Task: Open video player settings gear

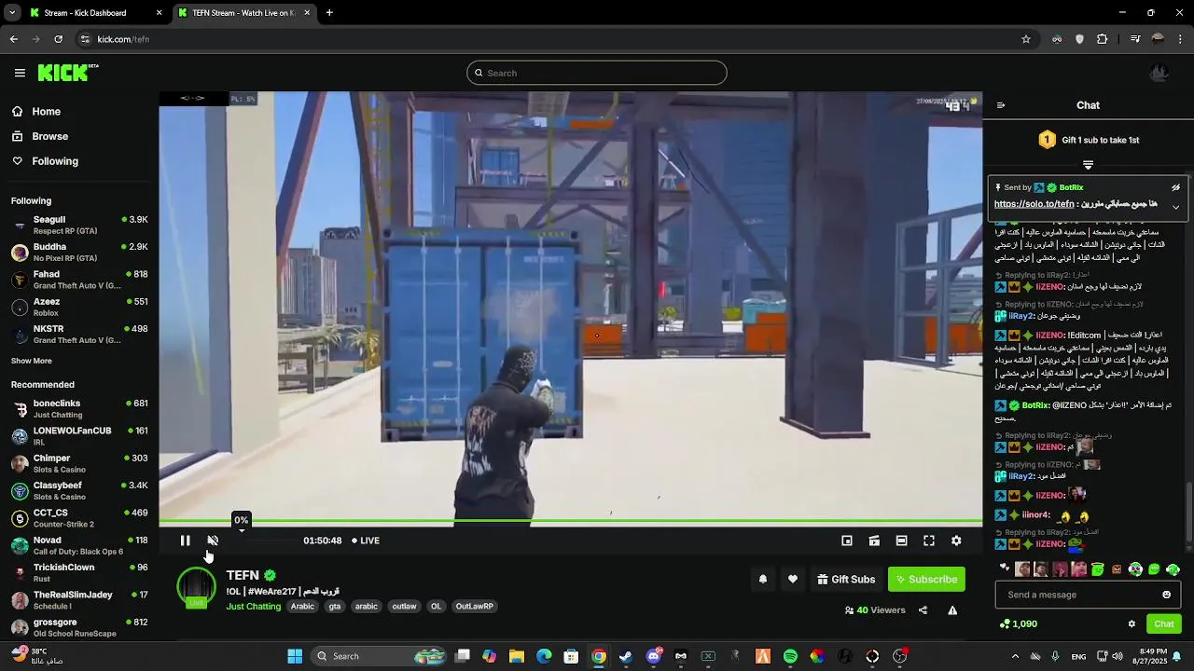Action: point(956,541)
